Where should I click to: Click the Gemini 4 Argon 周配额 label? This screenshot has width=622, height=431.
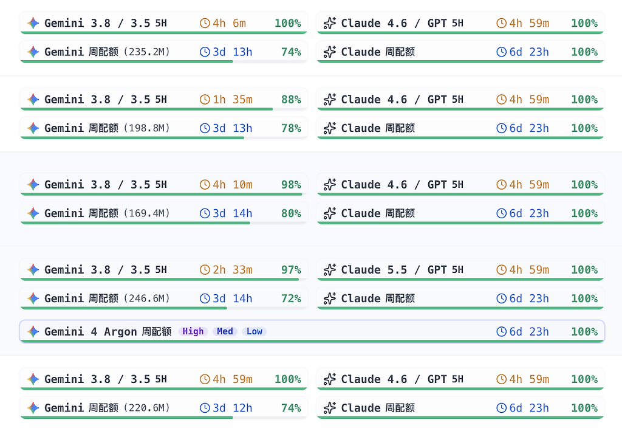tap(108, 331)
